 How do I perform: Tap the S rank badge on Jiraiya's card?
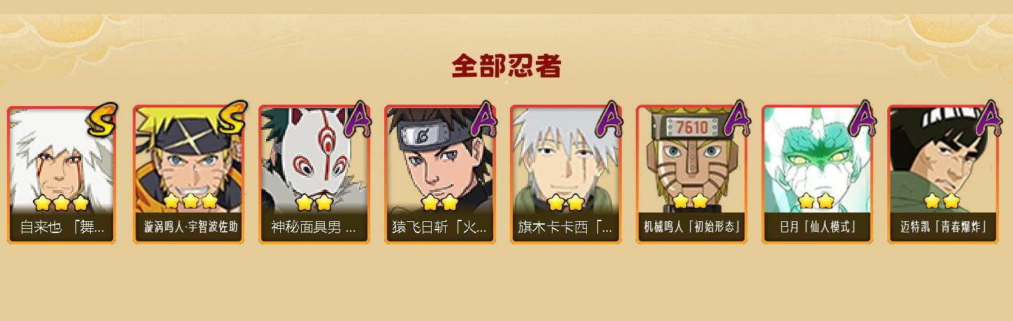pyautogui.click(x=103, y=119)
